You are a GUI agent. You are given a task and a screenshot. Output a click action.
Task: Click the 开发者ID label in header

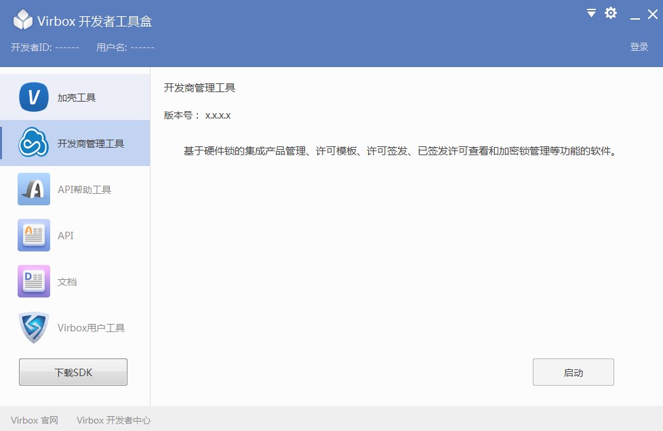[30, 47]
